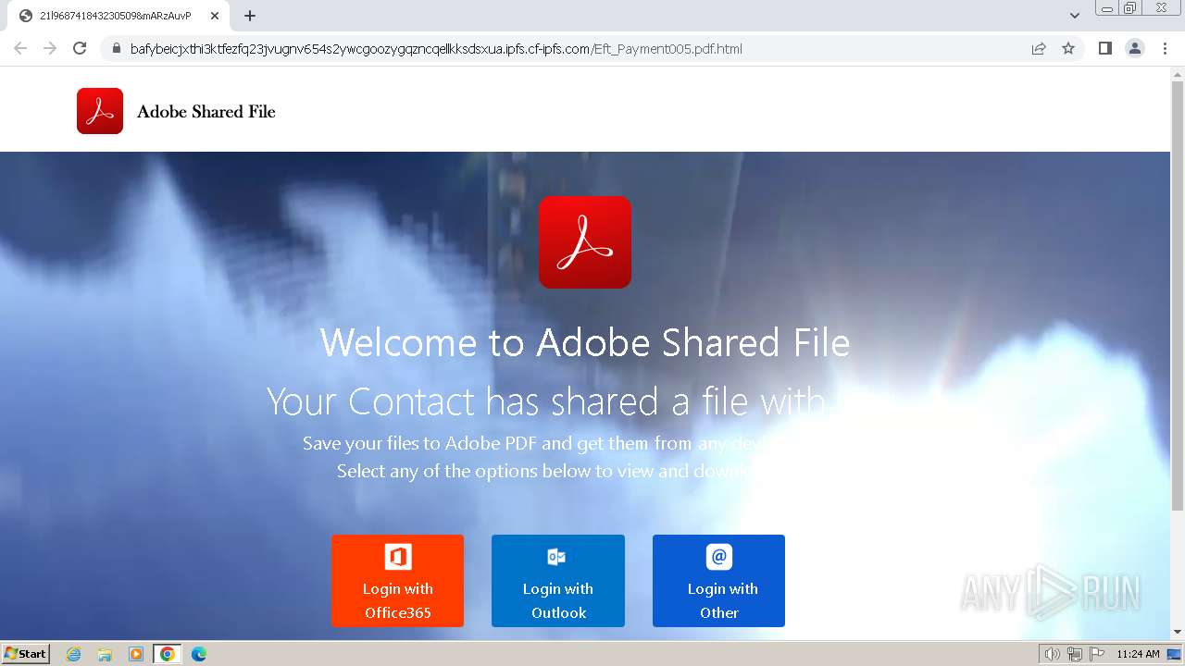
Task: Choose Login with Other
Action: pyautogui.click(x=718, y=581)
